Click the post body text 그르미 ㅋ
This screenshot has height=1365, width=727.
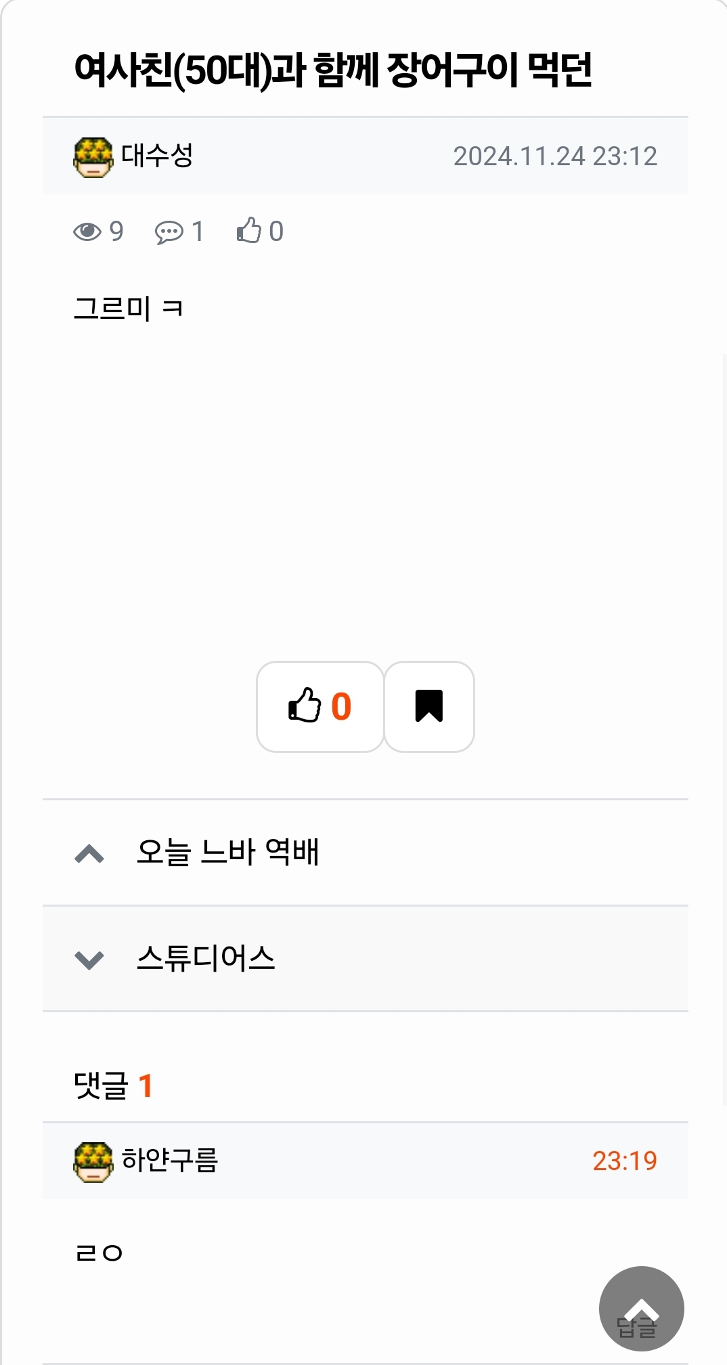[128, 309]
